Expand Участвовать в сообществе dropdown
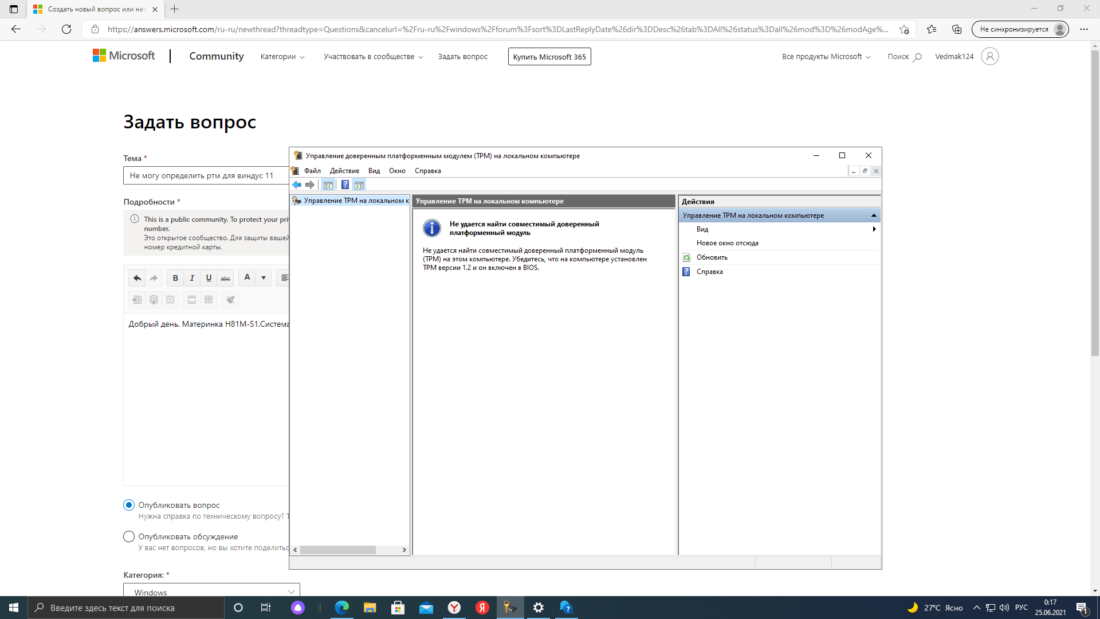1100x619 pixels. pos(374,57)
